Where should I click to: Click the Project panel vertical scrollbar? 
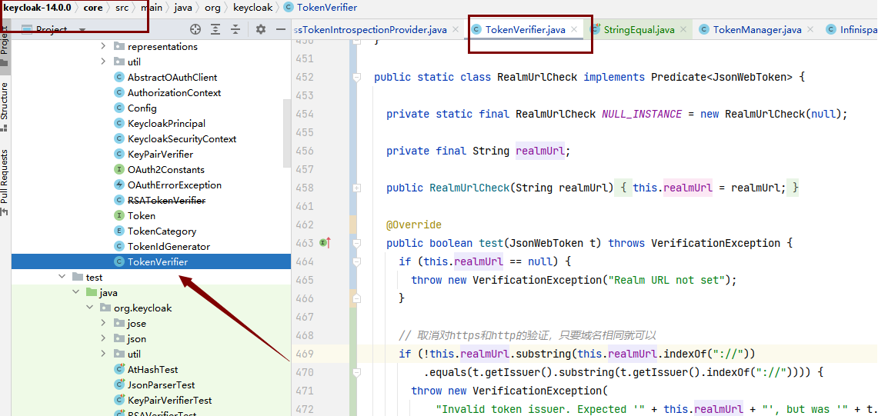coord(287,133)
